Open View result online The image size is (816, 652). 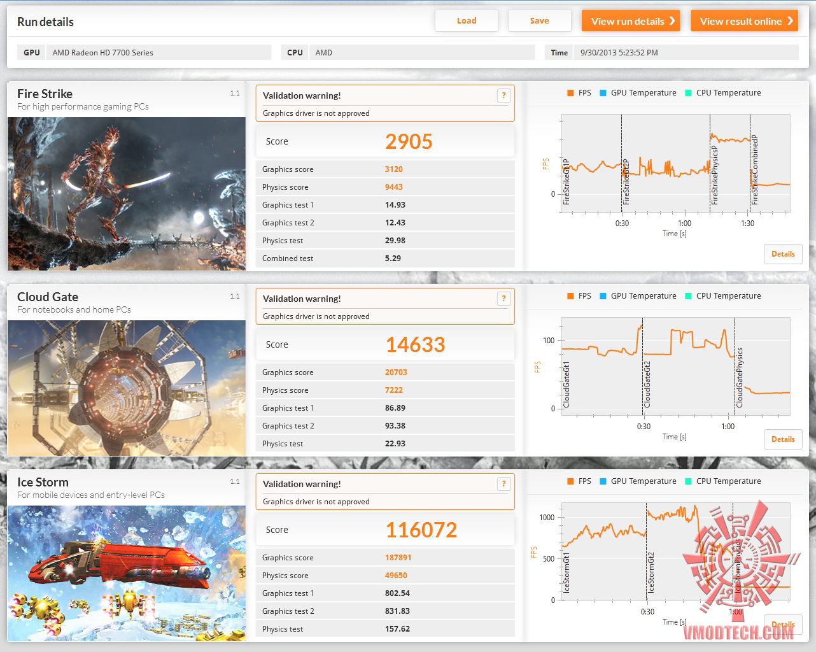point(745,21)
